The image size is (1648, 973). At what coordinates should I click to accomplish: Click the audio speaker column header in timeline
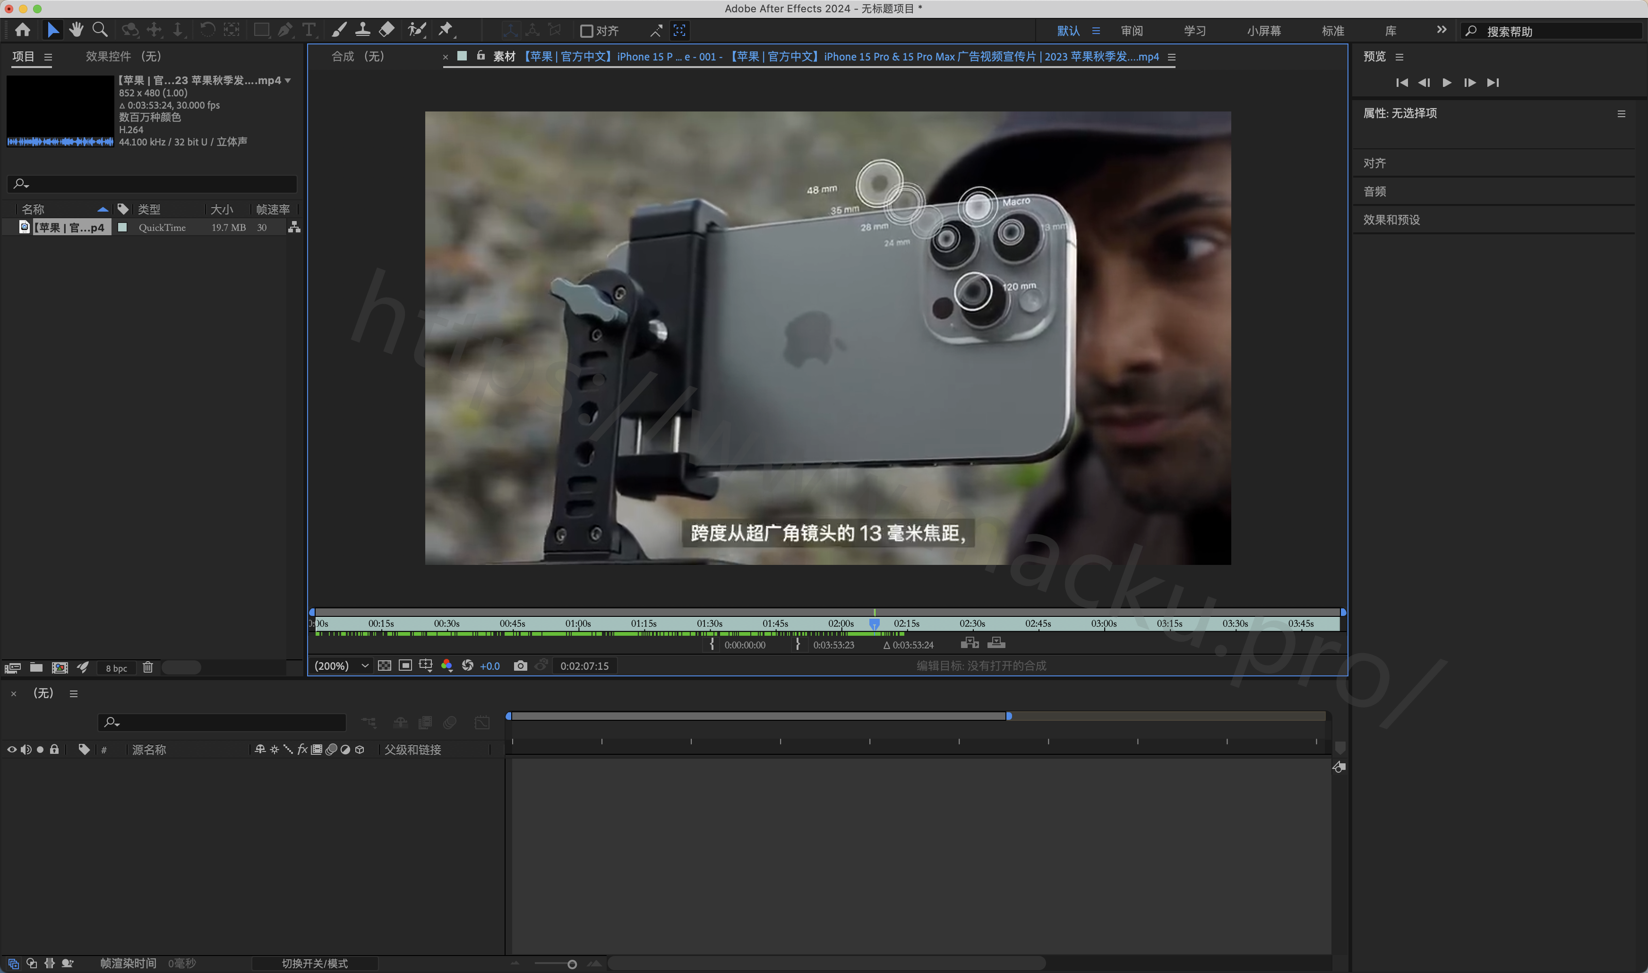point(26,750)
